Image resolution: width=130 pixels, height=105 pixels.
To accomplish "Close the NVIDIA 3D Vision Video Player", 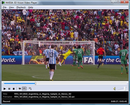I will (125, 2).
